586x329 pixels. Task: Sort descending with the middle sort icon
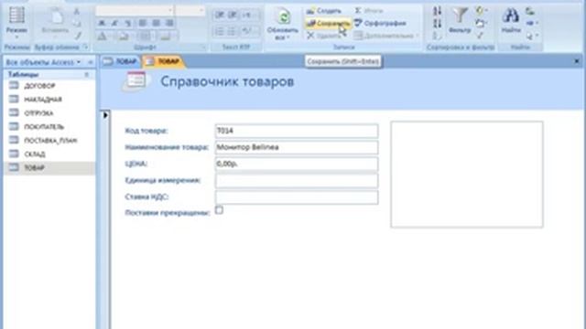point(438,24)
